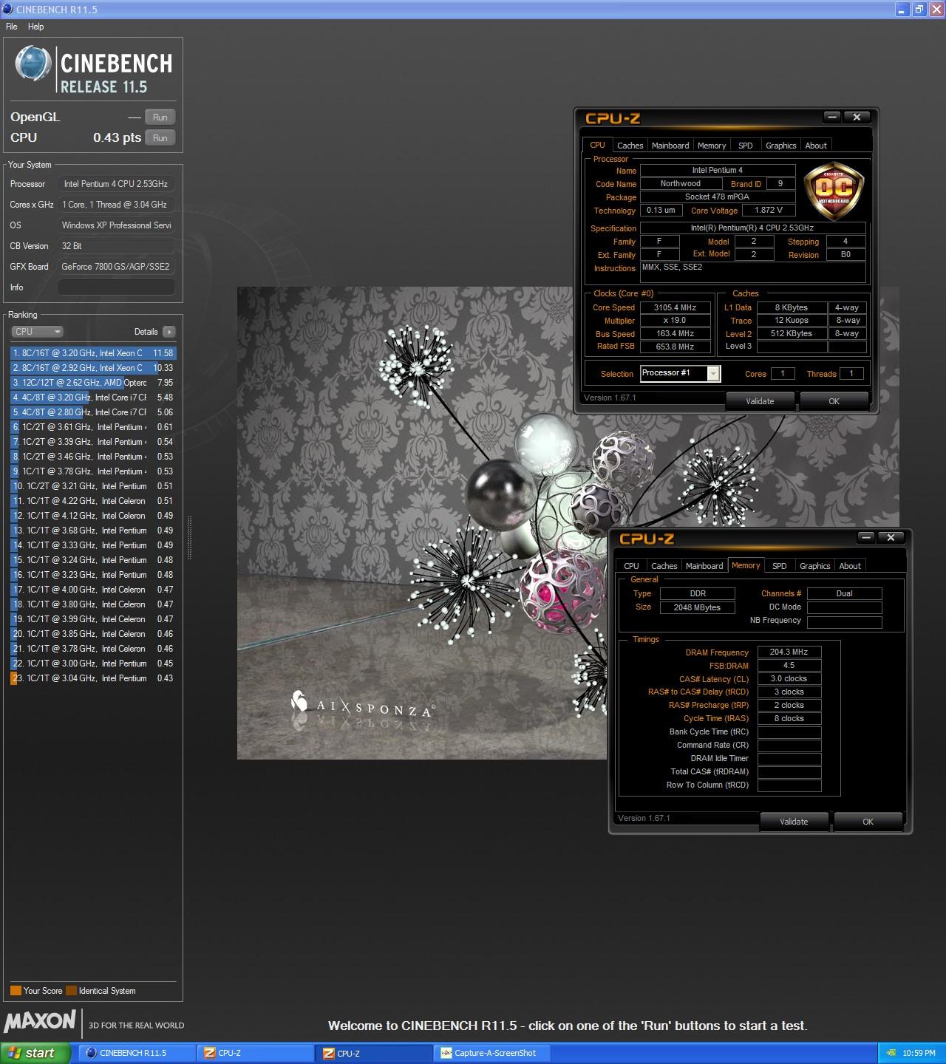This screenshot has width=946, height=1064.
Task: Click the DRAM Frequency value 204.3 MHz
Action: pyautogui.click(x=789, y=652)
